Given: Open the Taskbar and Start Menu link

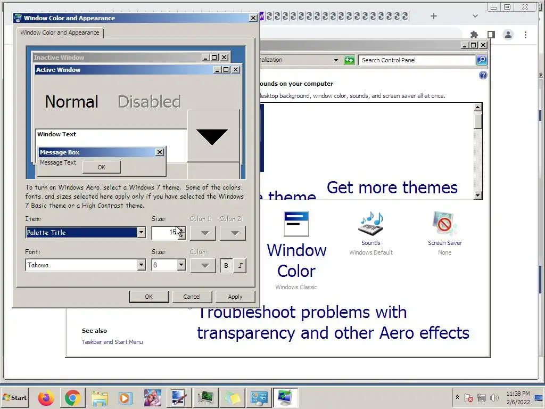Looking at the screenshot, I should point(112,342).
